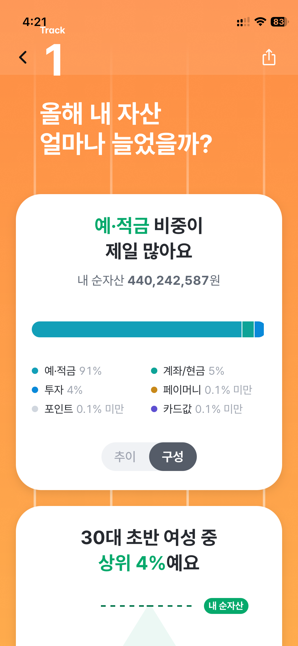This screenshot has height=646, width=298.
Task: Tap the blue 투자 segment of bar
Action: point(259,329)
